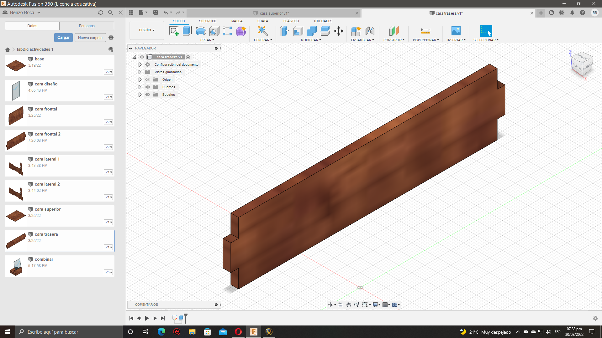Show the hidden Origen folder
The height and width of the screenshot is (338, 602).
(x=148, y=79)
